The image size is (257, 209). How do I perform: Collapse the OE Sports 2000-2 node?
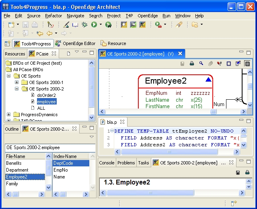coord(17,88)
